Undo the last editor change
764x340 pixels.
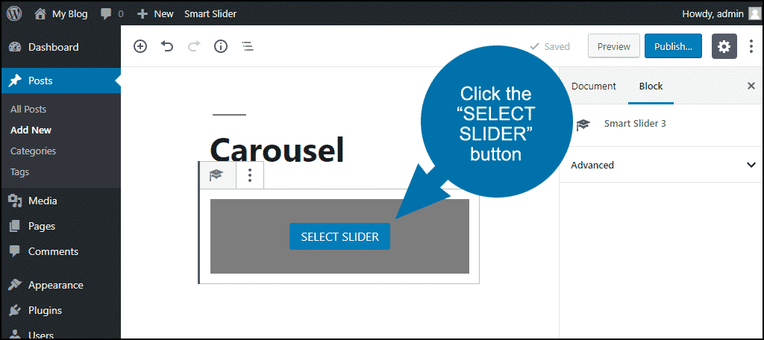click(x=167, y=47)
